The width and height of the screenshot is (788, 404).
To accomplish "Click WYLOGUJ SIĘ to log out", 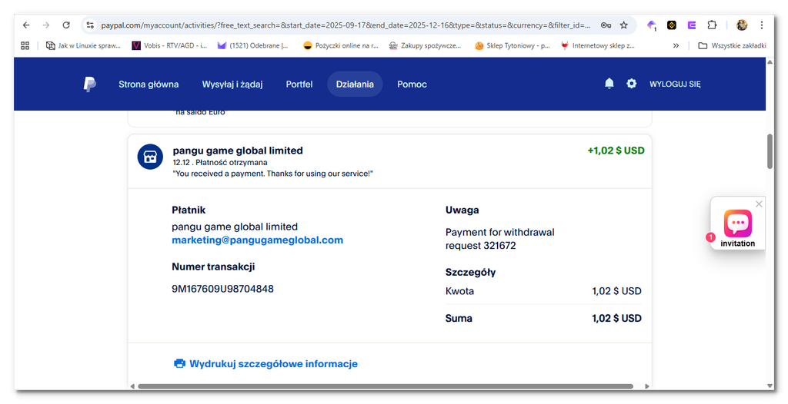I will coord(674,84).
